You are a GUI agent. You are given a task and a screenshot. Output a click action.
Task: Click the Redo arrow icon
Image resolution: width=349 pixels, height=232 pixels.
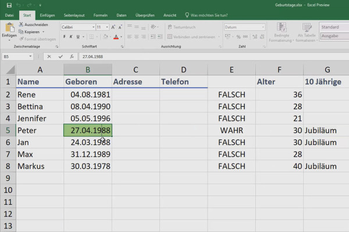pyautogui.click(x=30, y=5)
